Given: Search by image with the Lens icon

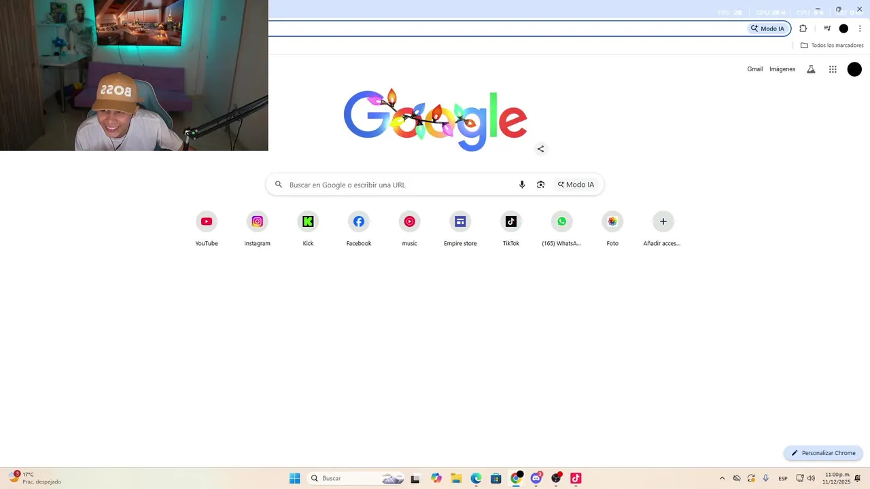Looking at the screenshot, I should (x=541, y=185).
